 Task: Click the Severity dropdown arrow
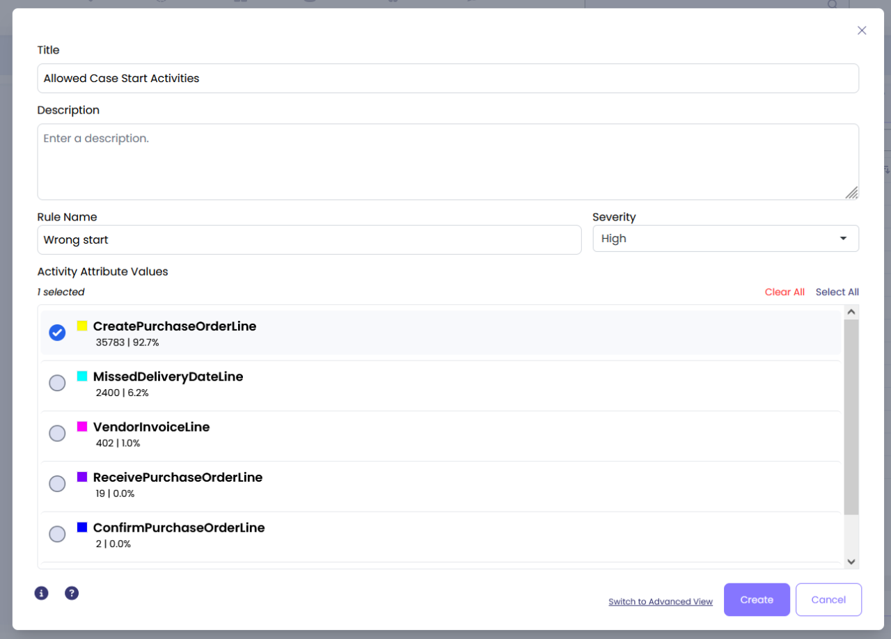tap(843, 239)
